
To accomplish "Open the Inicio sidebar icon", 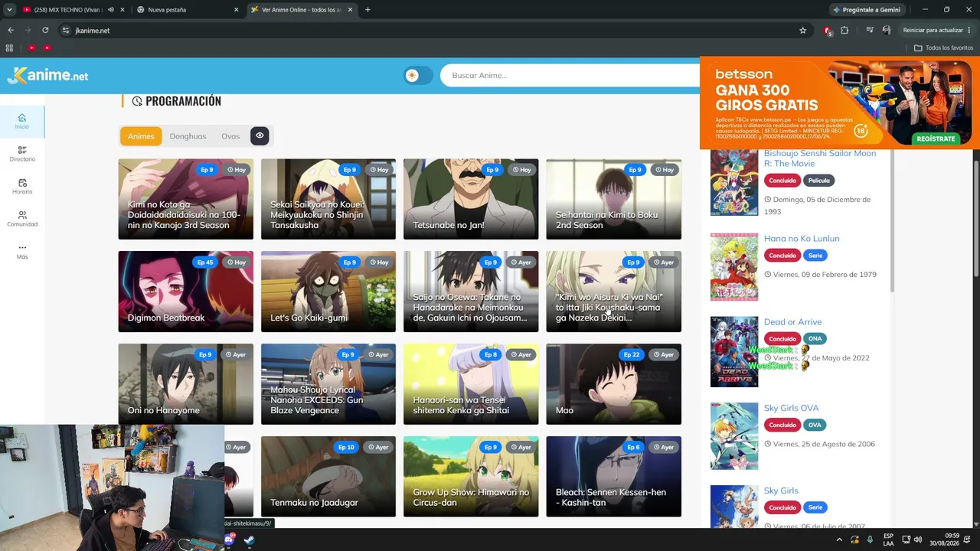I will pos(22,121).
